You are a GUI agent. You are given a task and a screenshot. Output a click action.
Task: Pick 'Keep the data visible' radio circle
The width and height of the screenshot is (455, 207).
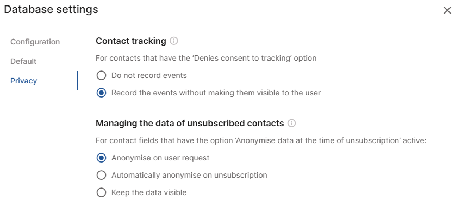click(x=101, y=192)
